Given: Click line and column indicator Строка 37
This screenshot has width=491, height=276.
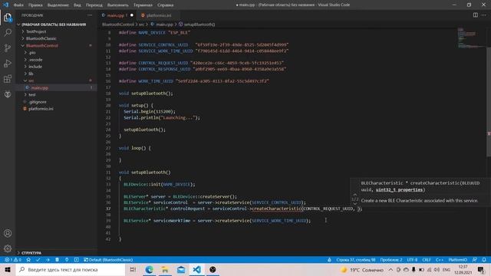Looking at the screenshot, I should [356, 260].
